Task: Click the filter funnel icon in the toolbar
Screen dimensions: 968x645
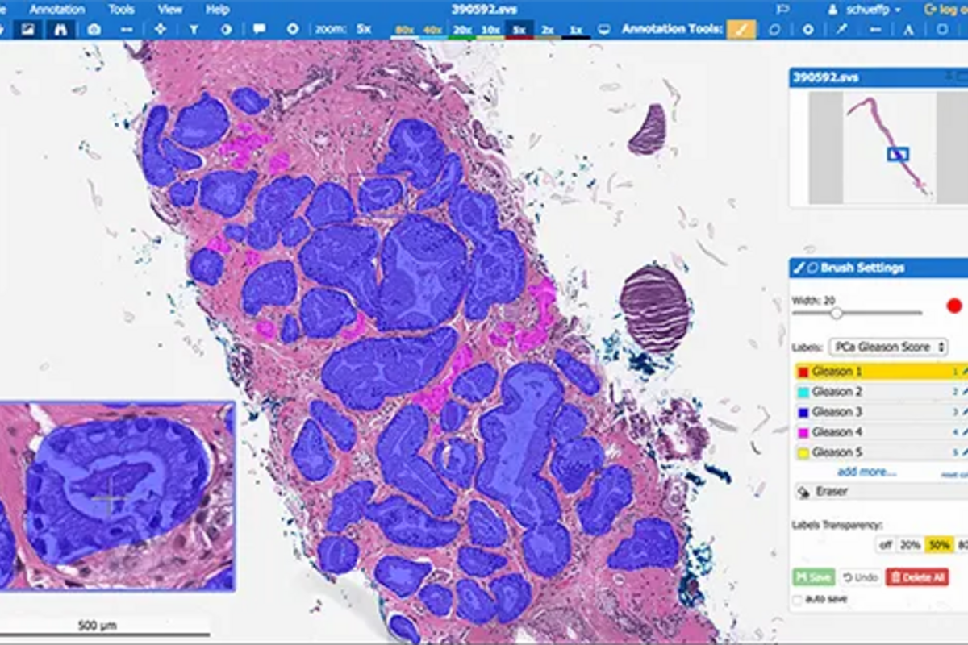Action: coord(194,29)
